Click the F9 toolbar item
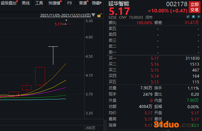 click(69, 3)
